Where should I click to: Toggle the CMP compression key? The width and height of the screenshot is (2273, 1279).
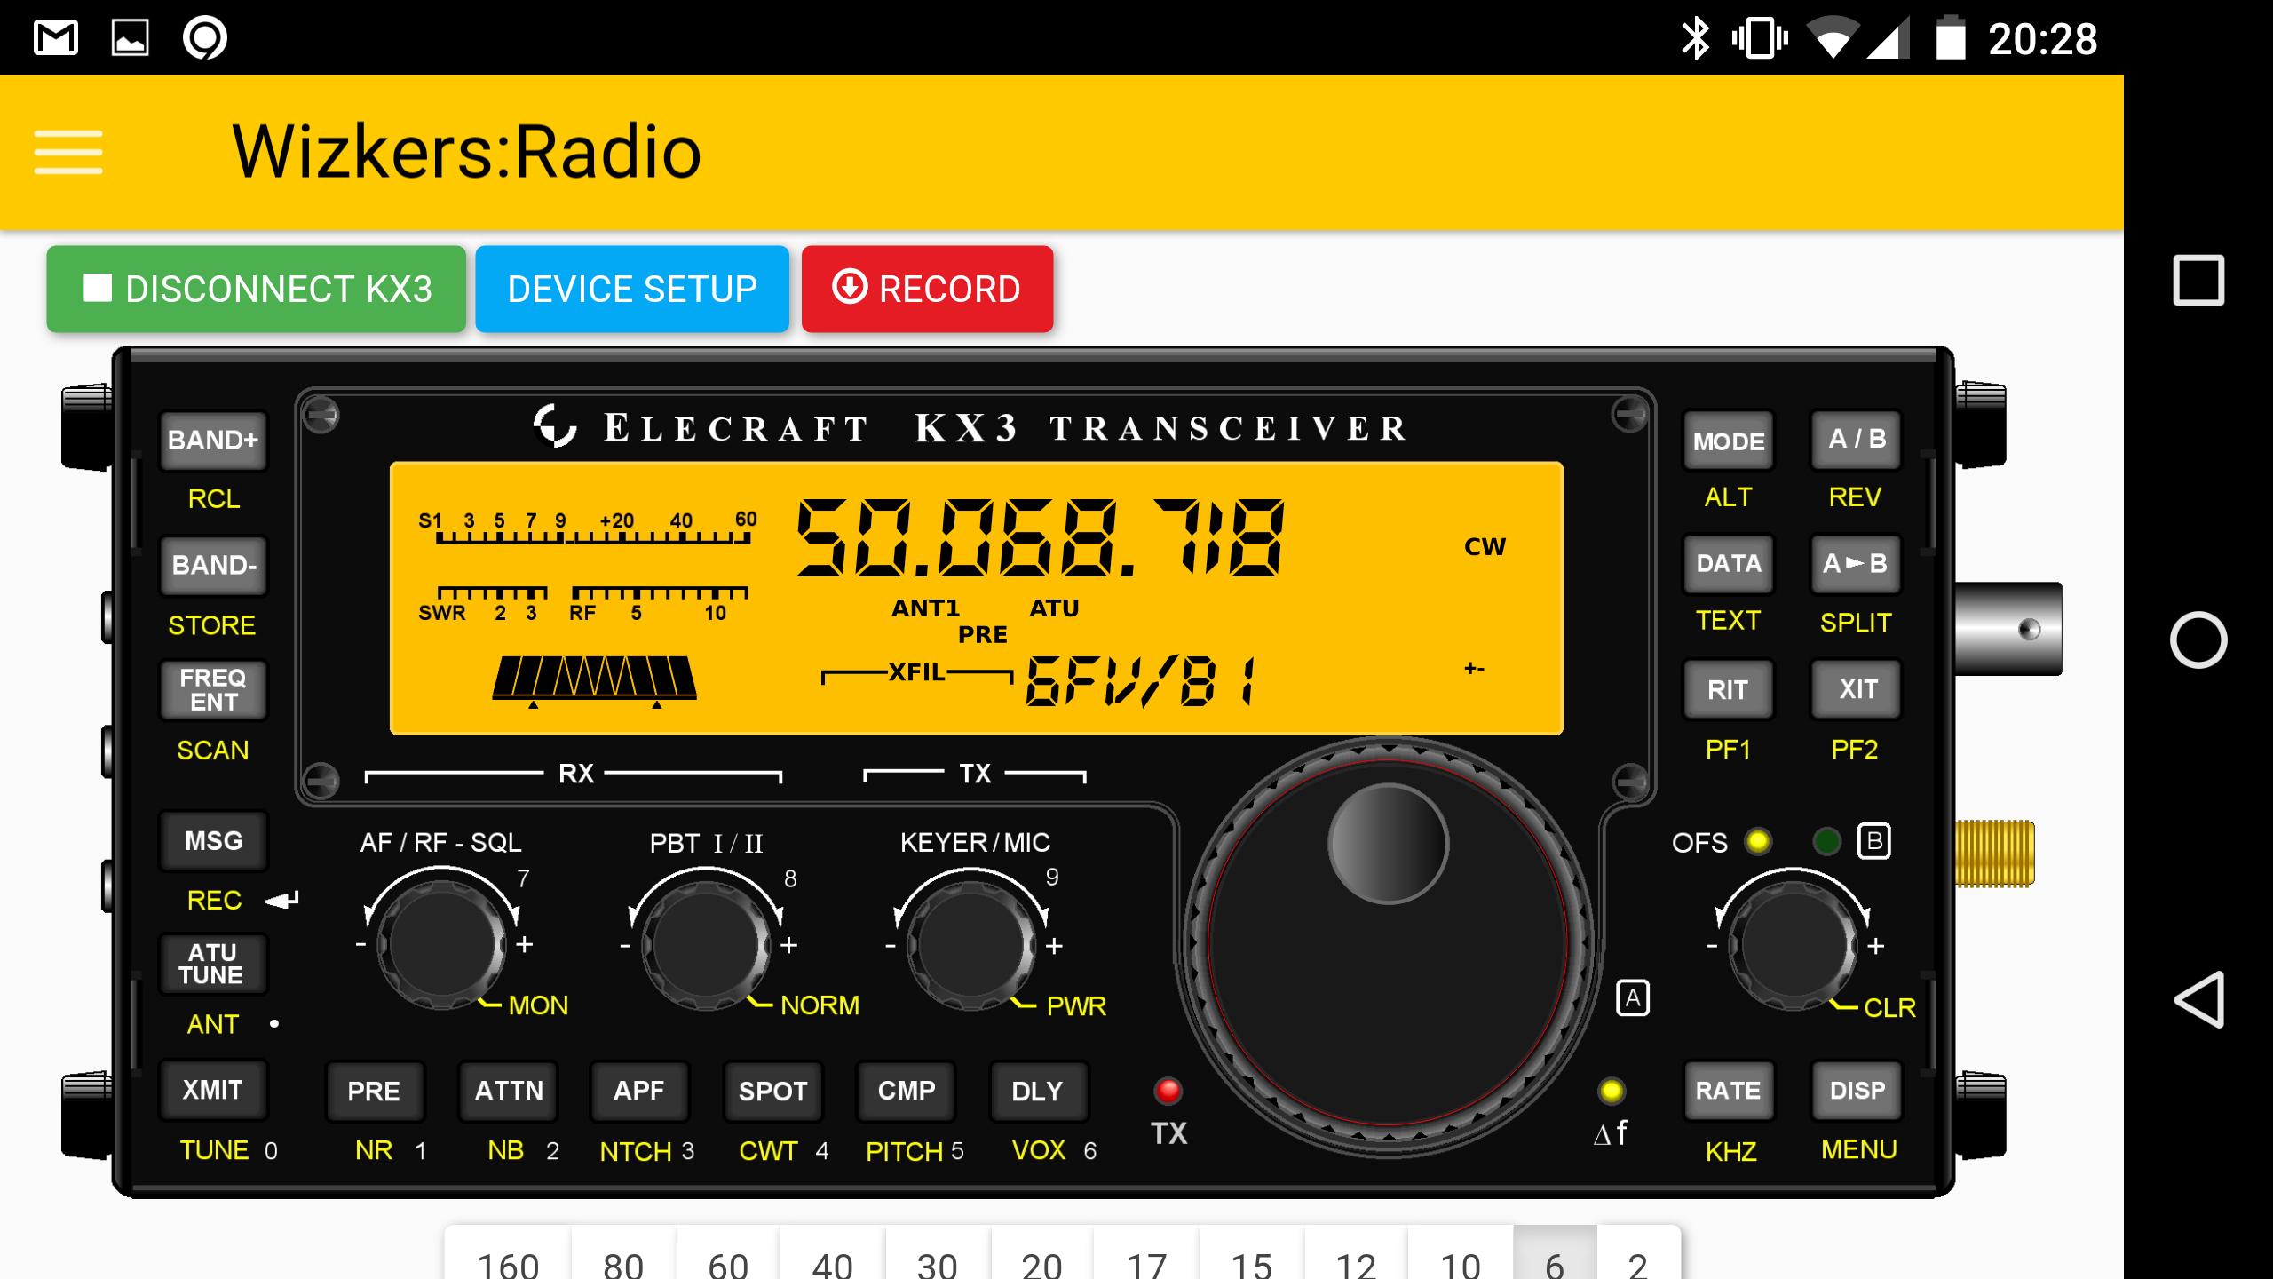[907, 1091]
